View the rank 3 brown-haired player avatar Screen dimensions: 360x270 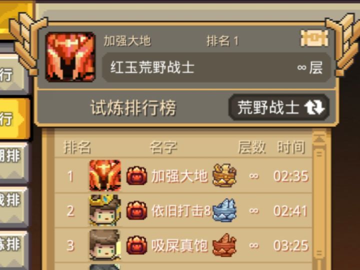pyautogui.click(x=105, y=245)
